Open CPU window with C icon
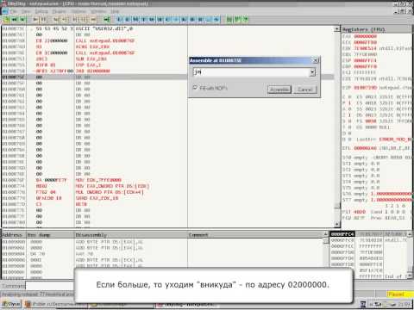 pos(168,20)
